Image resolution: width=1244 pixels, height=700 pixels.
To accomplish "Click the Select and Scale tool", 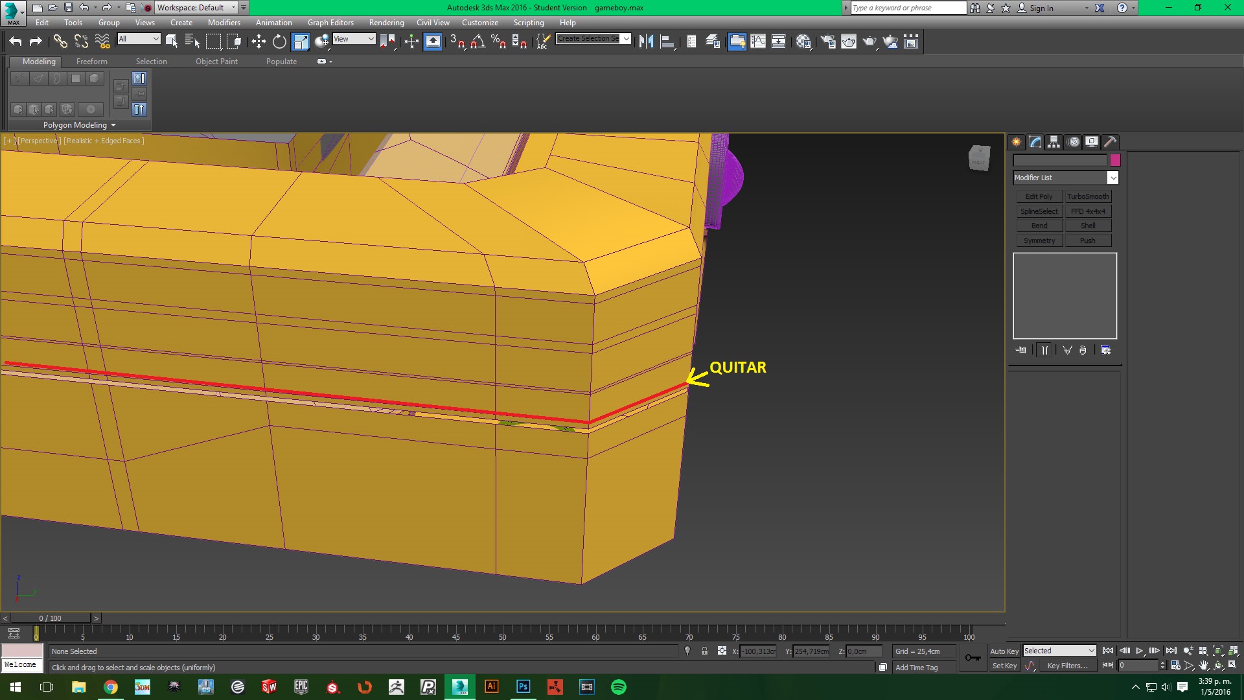I will 301,42.
